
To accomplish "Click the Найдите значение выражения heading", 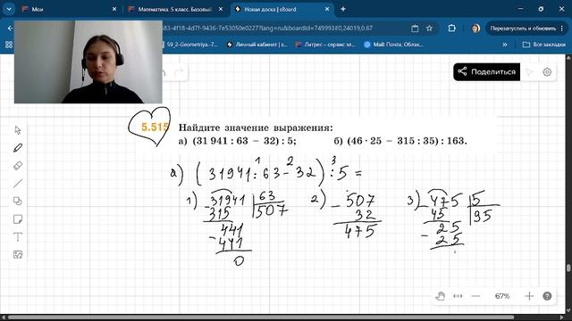I will [x=256, y=128].
